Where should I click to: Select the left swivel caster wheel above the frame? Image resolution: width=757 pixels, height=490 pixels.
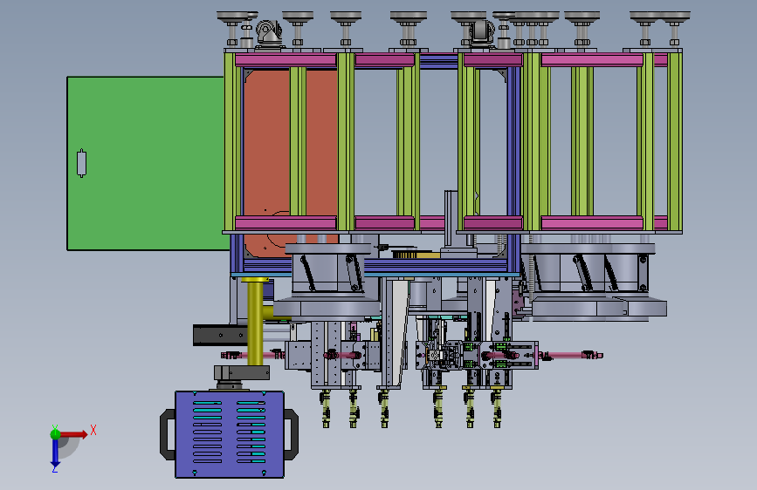click(x=268, y=33)
